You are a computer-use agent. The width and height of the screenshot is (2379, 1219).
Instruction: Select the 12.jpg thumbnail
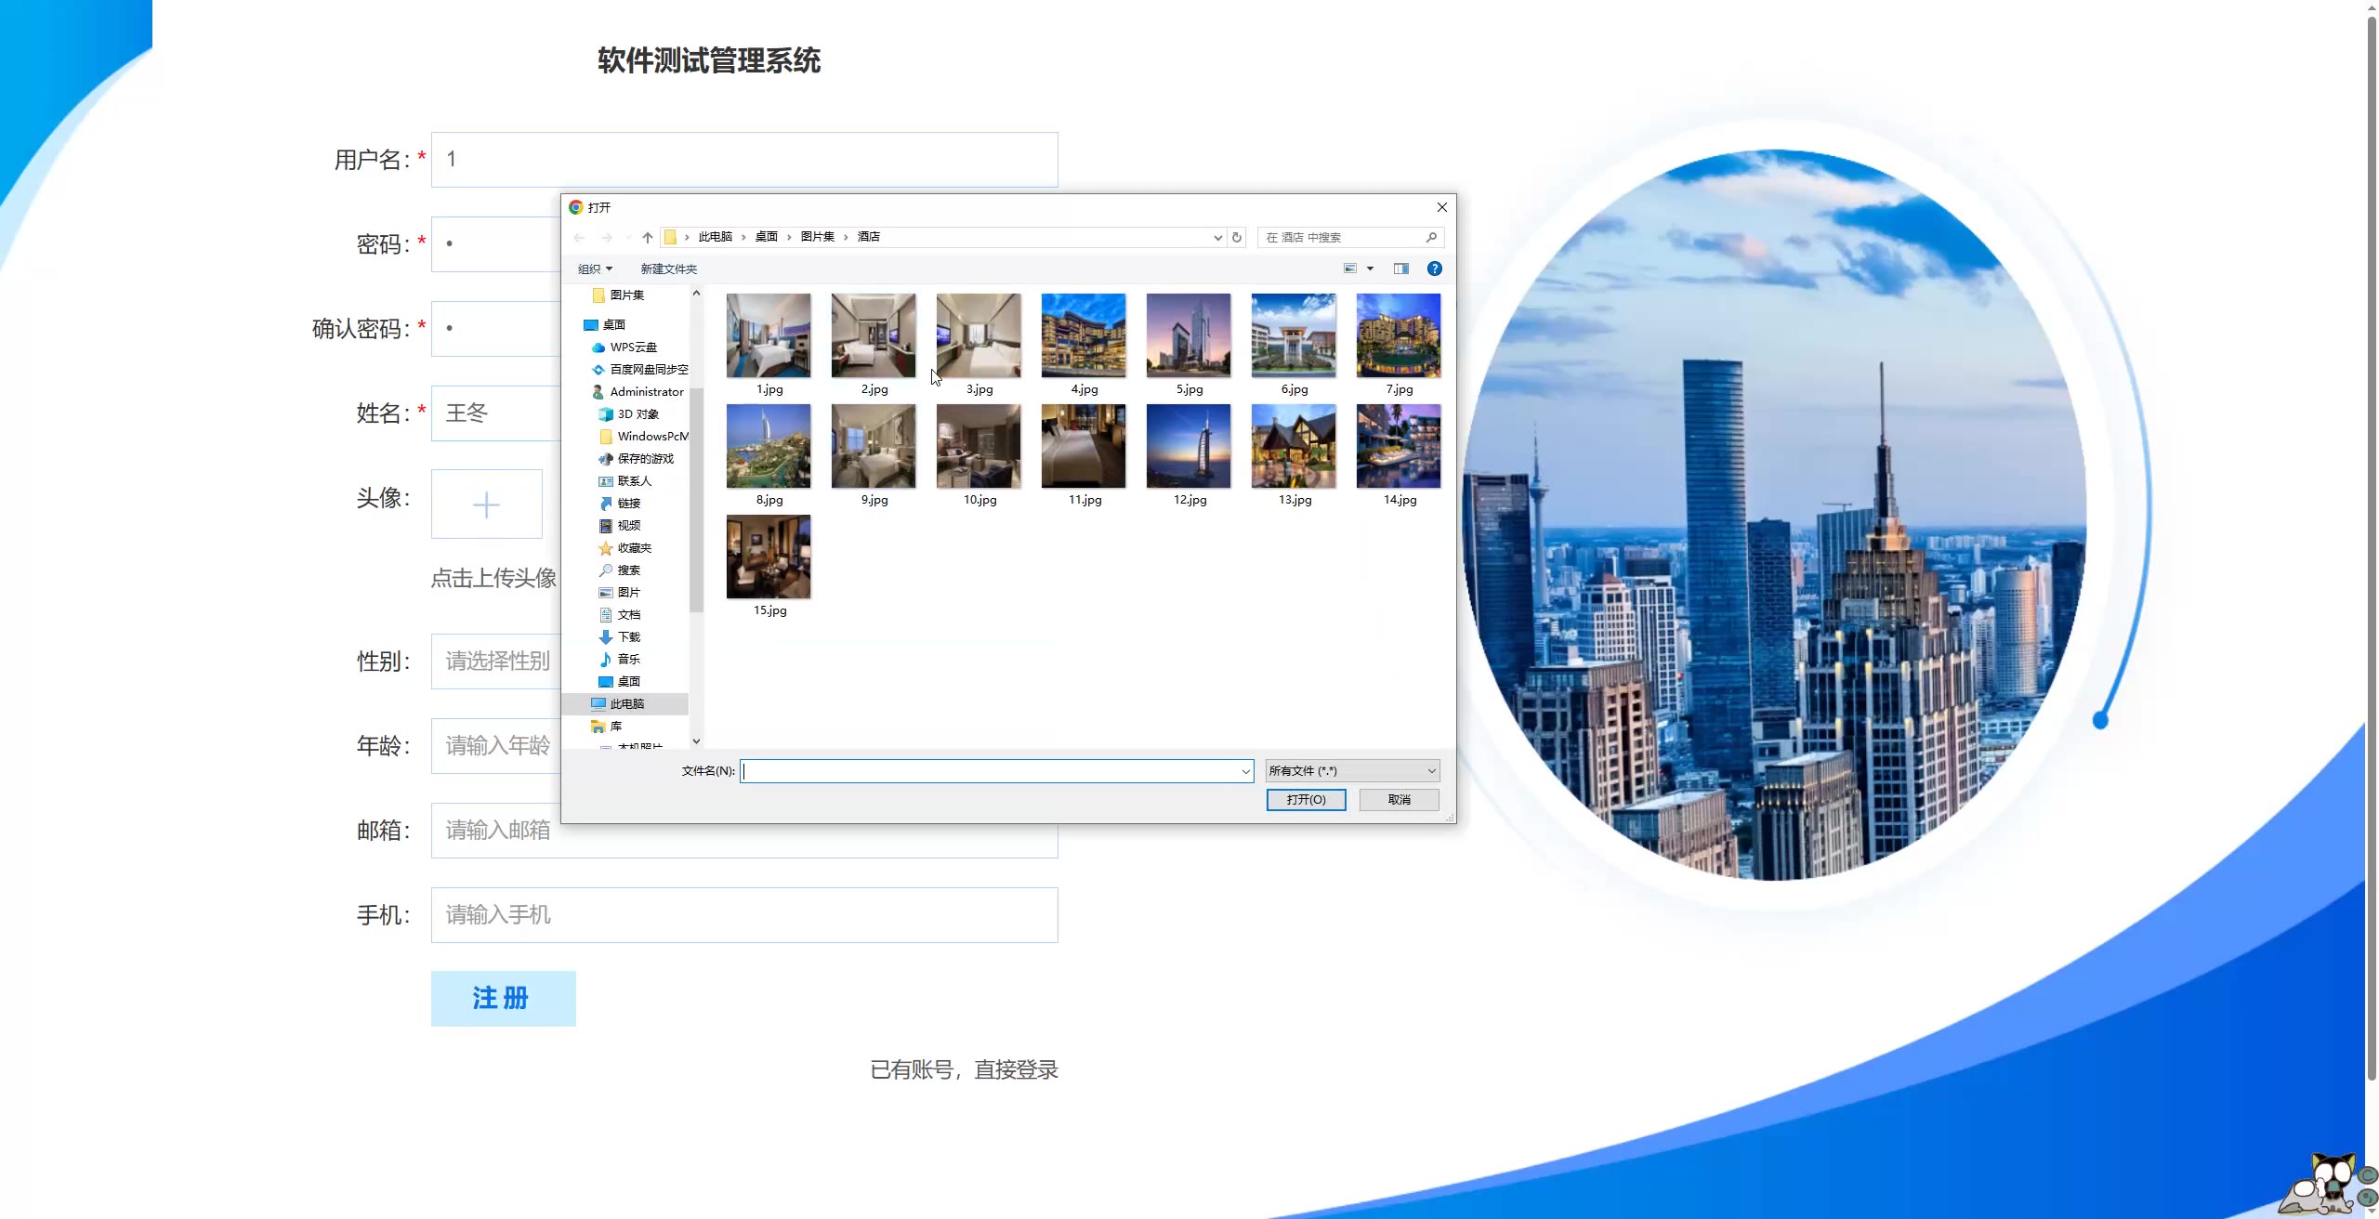(1189, 447)
